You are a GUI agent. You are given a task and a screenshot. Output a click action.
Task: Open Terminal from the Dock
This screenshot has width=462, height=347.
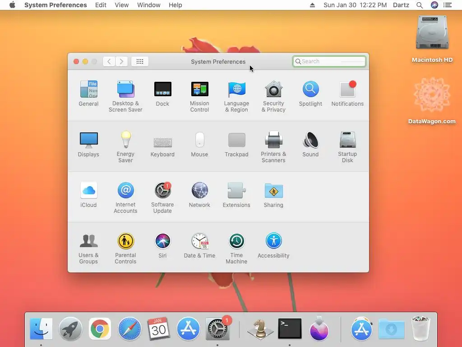coord(290,328)
